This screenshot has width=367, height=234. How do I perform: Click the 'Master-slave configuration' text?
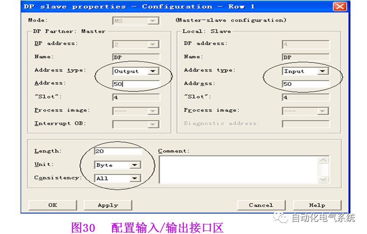coord(231,20)
